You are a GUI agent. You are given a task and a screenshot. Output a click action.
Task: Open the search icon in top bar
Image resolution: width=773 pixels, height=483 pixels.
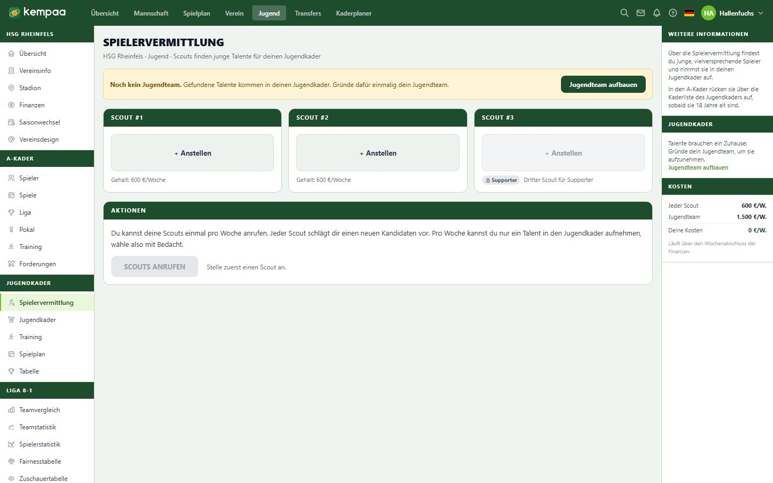click(x=624, y=13)
